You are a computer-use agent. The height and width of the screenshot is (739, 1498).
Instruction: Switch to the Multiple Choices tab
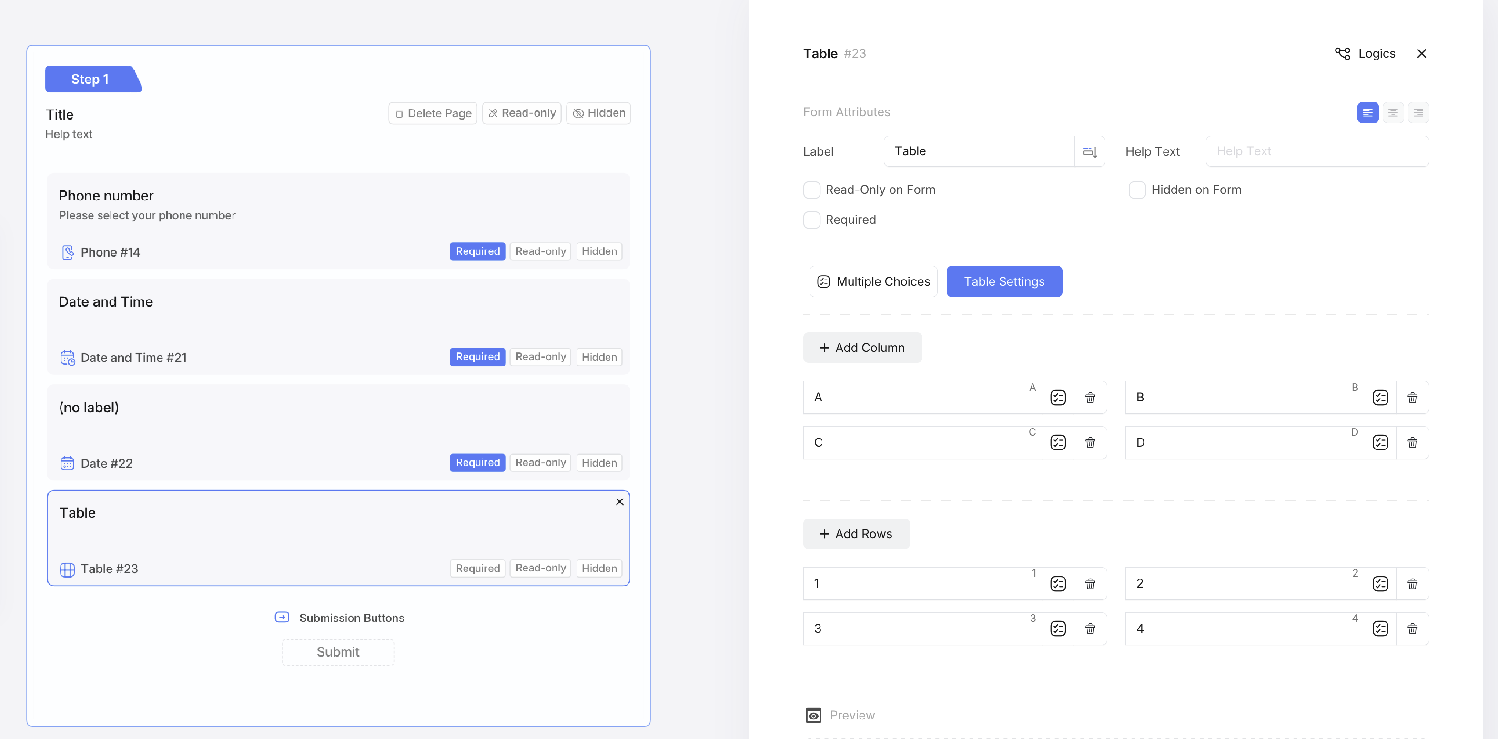pos(873,282)
